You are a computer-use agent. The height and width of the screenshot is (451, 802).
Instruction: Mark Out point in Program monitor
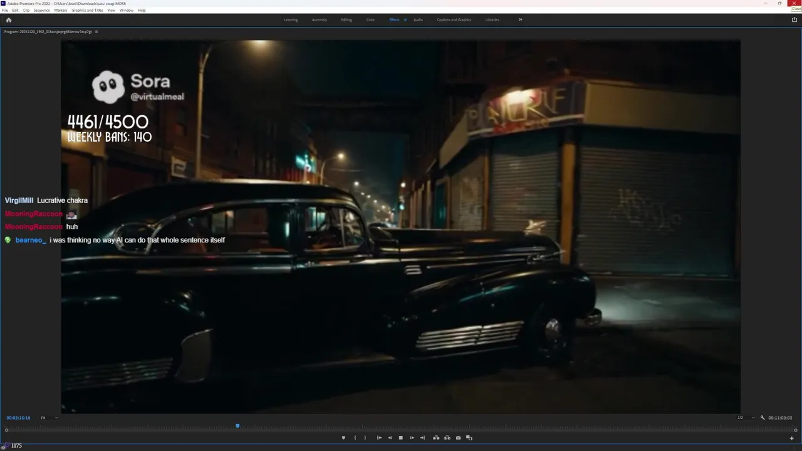pyautogui.click(x=365, y=438)
